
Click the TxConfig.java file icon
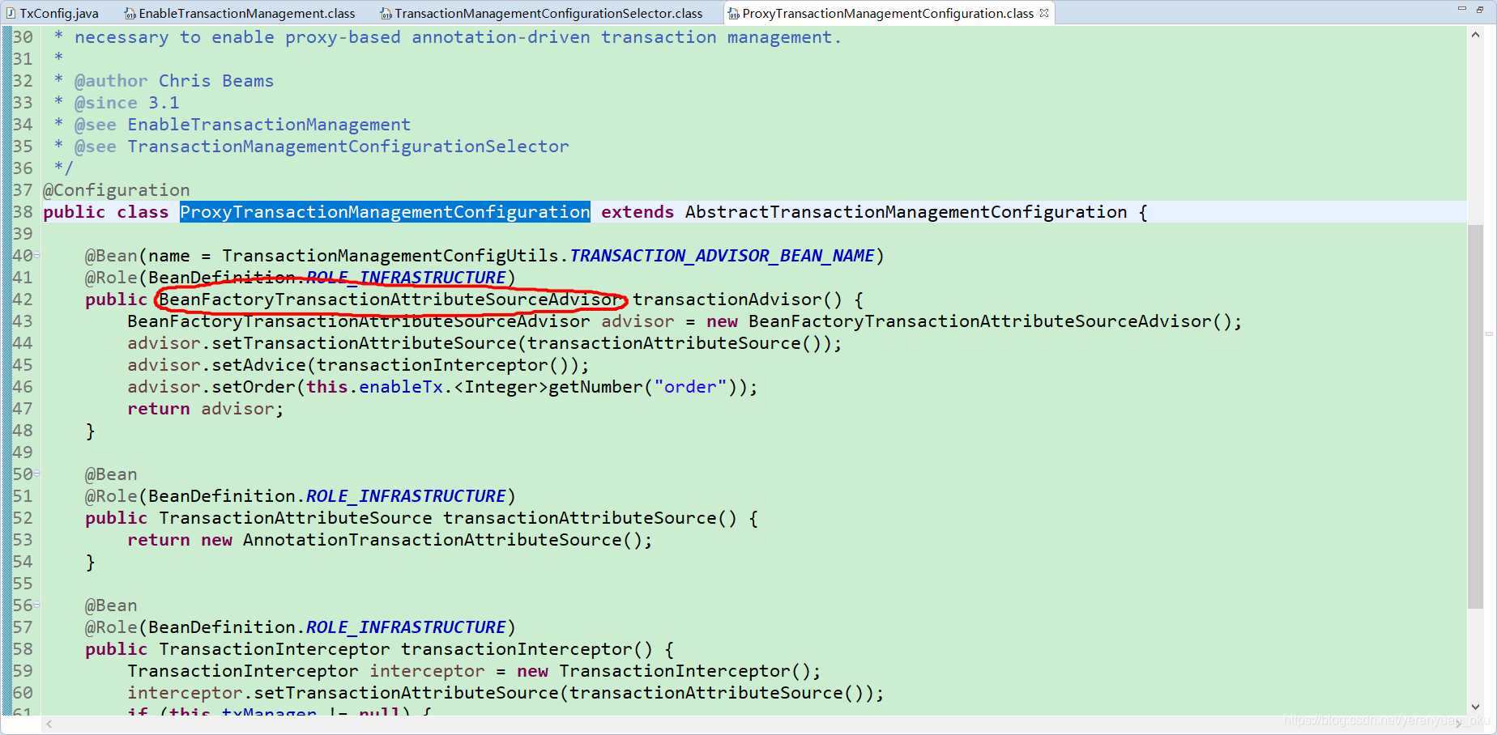[x=11, y=13]
